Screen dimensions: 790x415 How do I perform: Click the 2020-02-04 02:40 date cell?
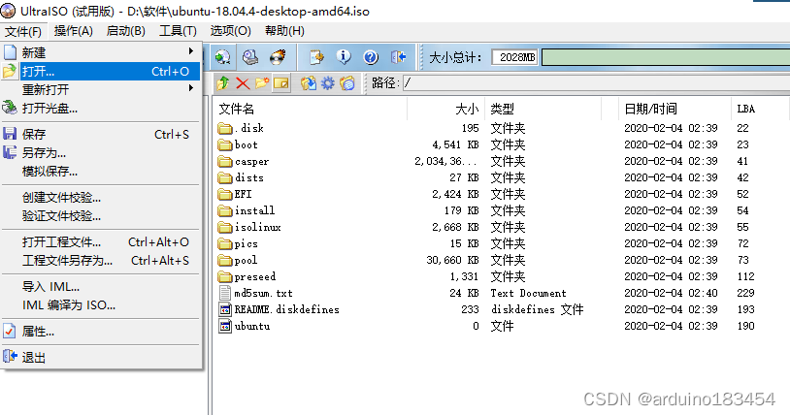coord(671,293)
